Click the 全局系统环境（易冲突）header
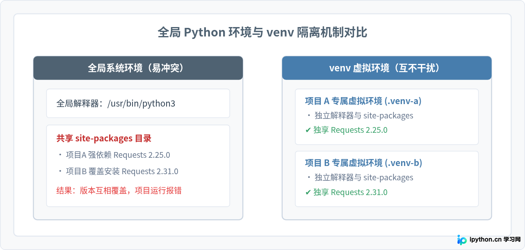The height and width of the screenshot is (250, 525). 138,68
